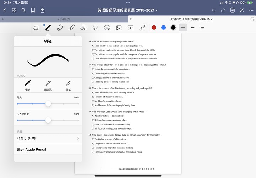This screenshot has height=178, width=256.
Task: Choose the black pen color
Action: 173,28
